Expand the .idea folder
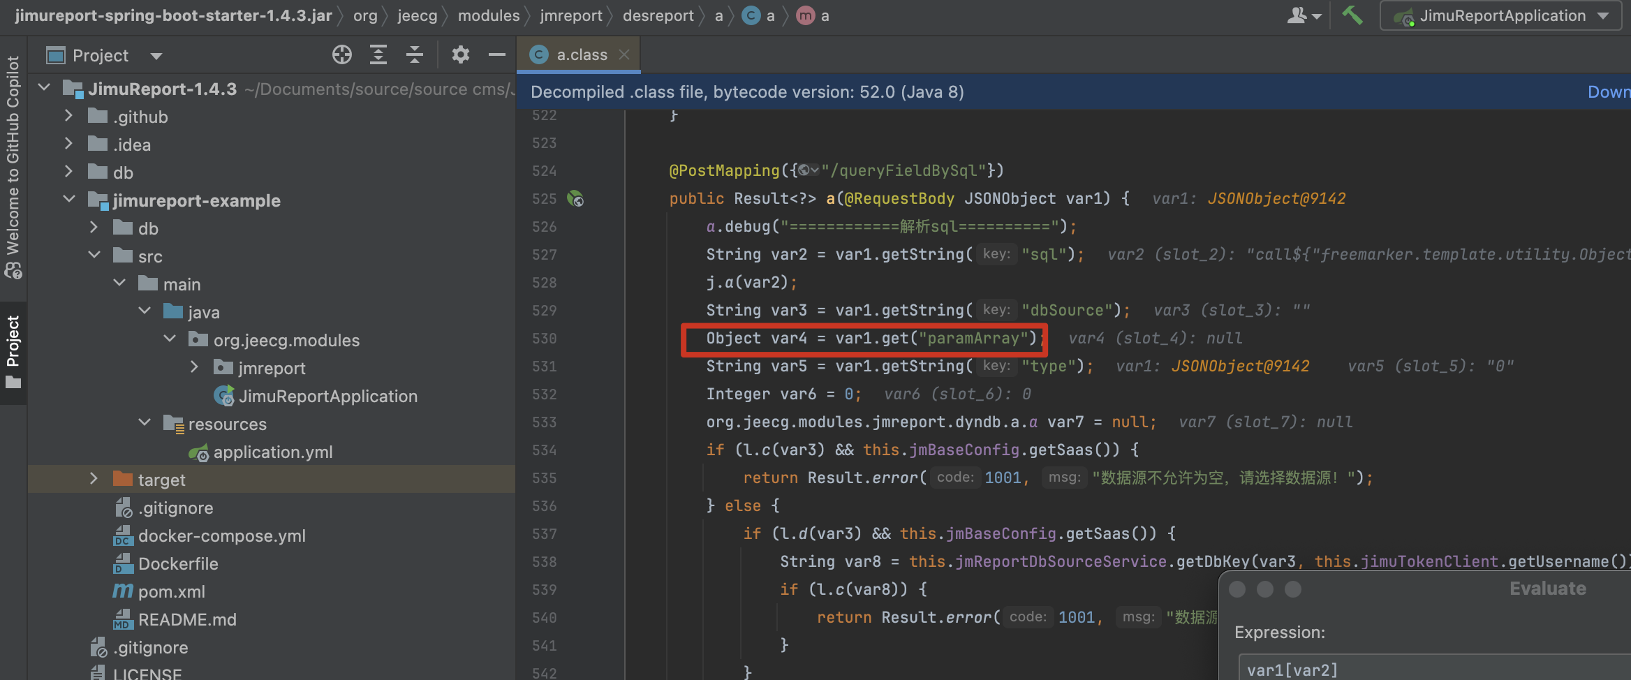The width and height of the screenshot is (1631, 680). point(68,144)
